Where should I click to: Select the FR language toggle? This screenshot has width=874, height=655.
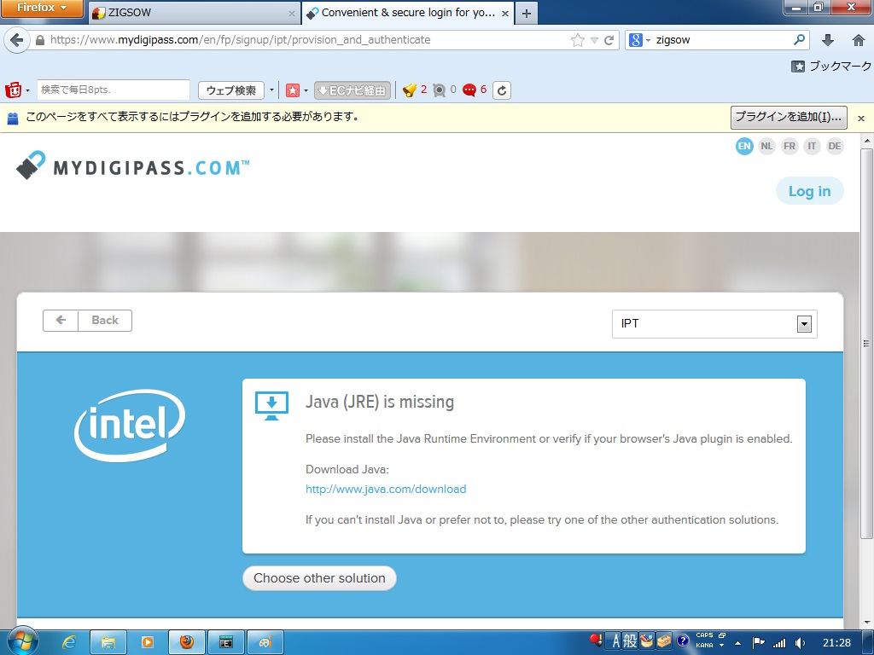[x=790, y=147]
